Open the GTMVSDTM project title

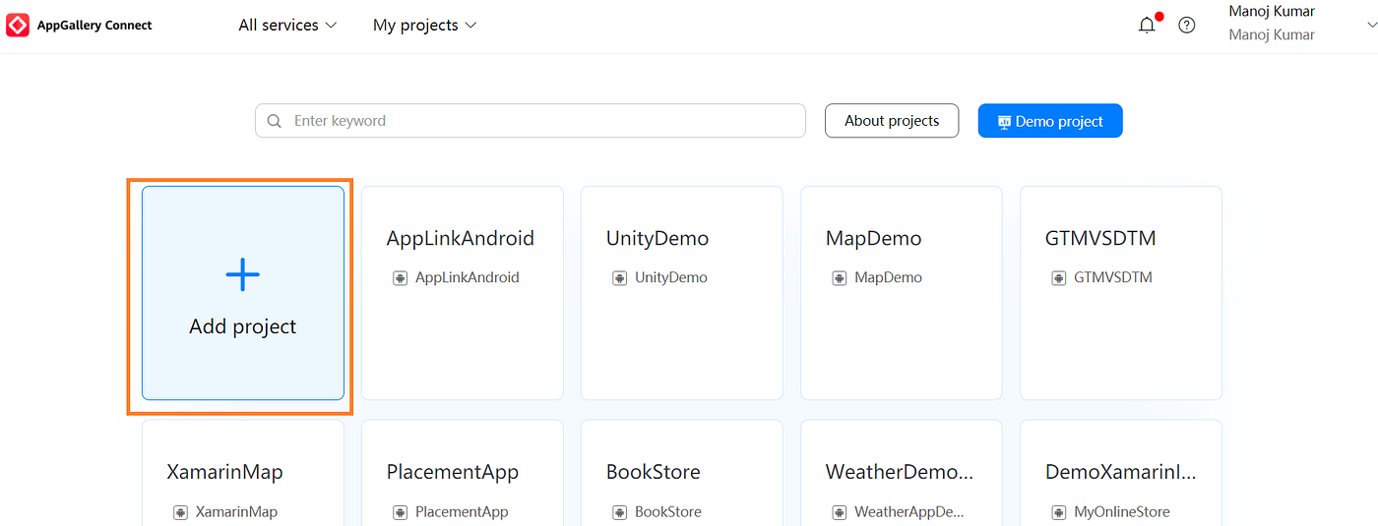tap(1100, 239)
